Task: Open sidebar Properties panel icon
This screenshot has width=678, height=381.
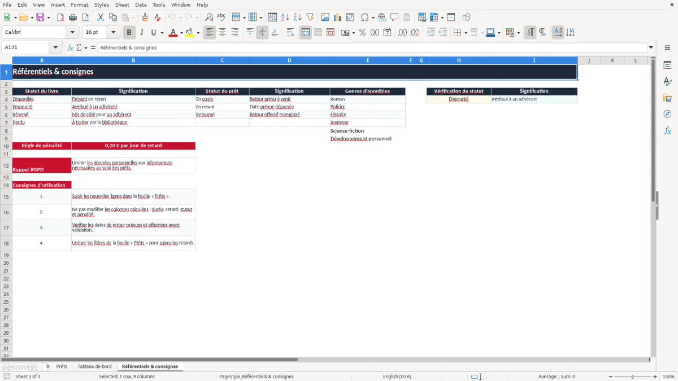Action: coord(667,65)
